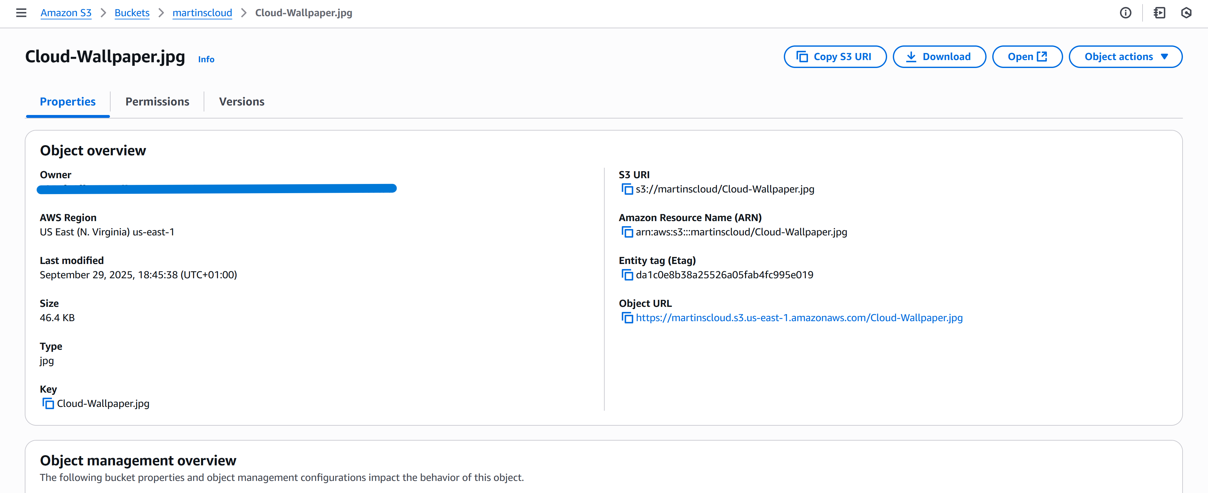Expand the Object actions dropdown
Image resolution: width=1208 pixels, height=493 pixels.
coord(1125,57)
